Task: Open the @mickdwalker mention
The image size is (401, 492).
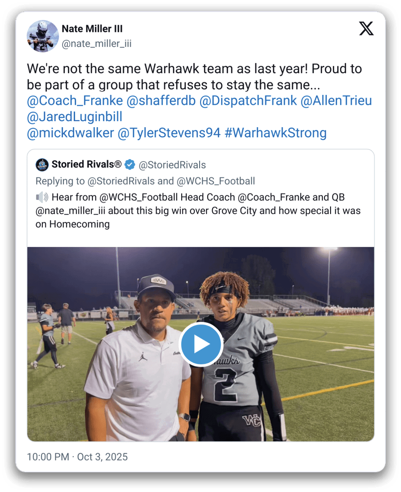Action: pos(70,133)
